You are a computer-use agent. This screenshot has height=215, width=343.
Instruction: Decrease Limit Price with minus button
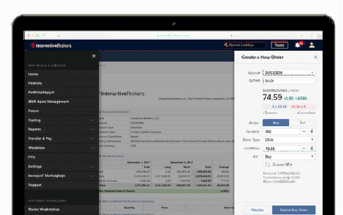click(x=304, y=148)
